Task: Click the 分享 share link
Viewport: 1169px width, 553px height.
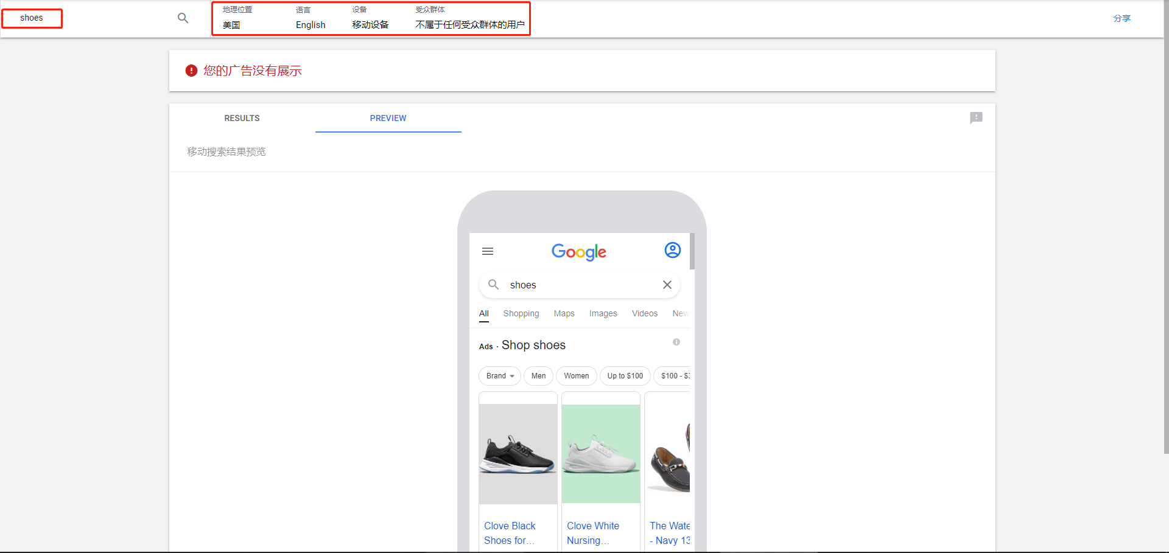Action: click(x=1122, y=18)
